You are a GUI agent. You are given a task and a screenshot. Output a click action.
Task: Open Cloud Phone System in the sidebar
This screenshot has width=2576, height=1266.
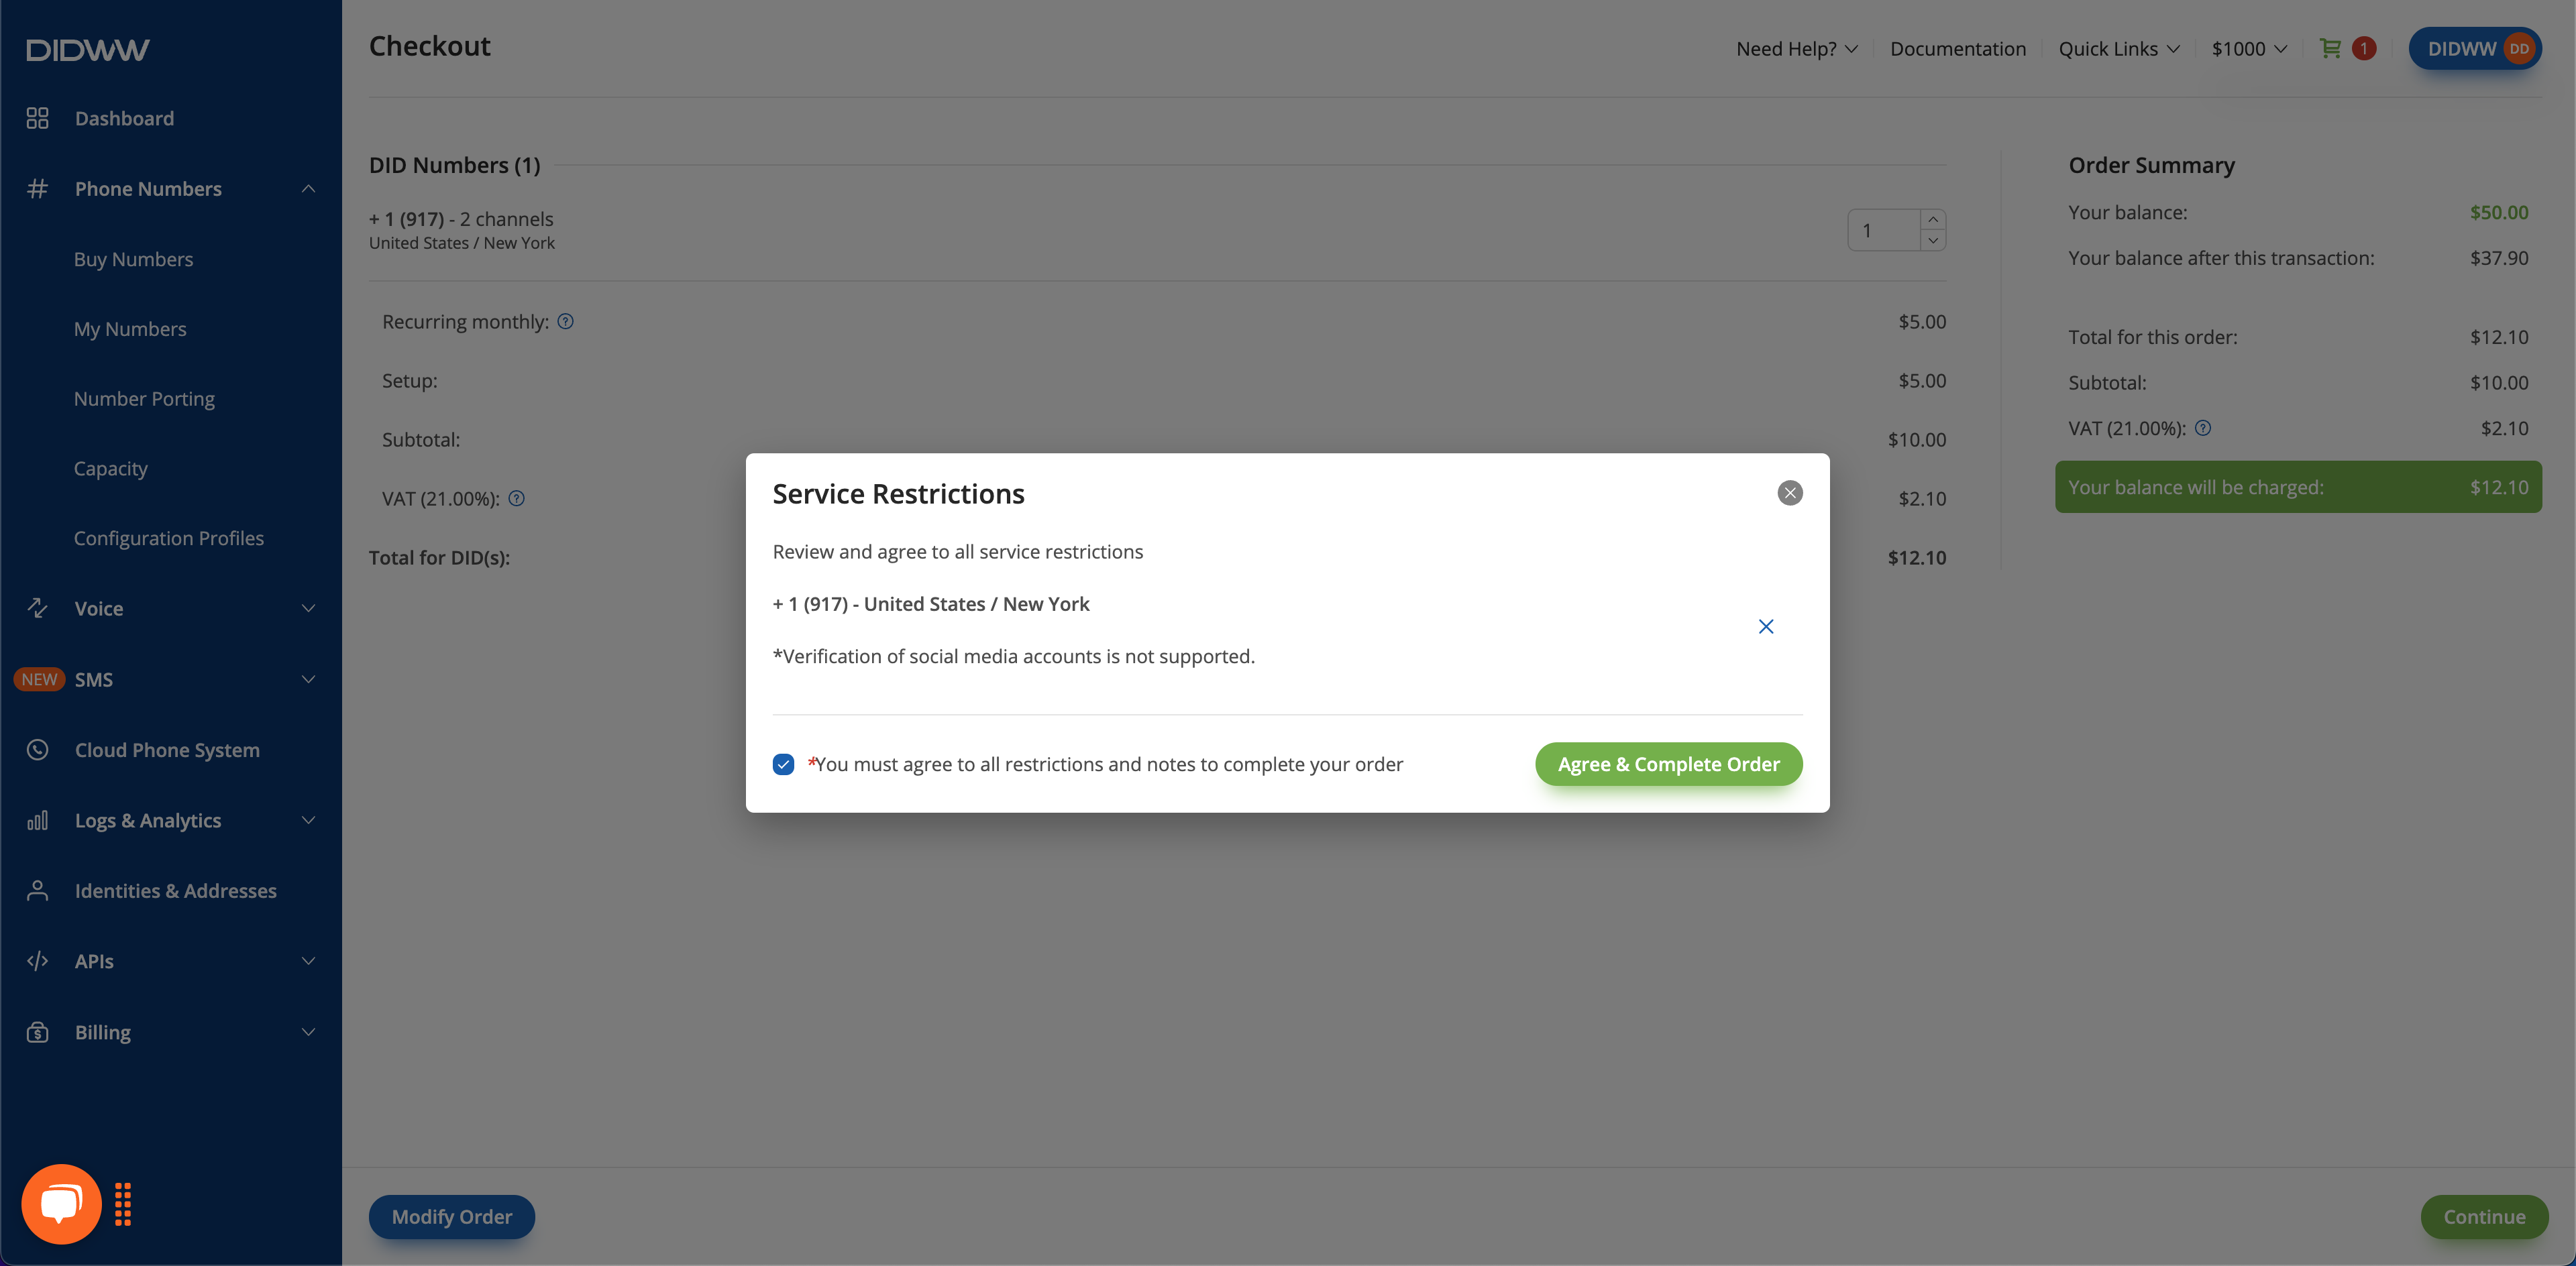pyautogui.click(x=167, y=750)
